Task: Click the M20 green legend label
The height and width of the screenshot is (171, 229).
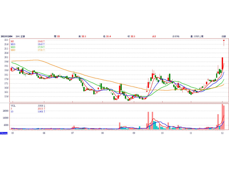Action: pos(13,47)
